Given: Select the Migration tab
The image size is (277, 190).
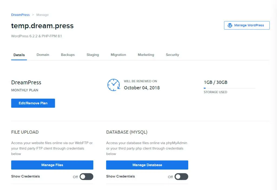Looking at the screenshot, I should point(118,55).
